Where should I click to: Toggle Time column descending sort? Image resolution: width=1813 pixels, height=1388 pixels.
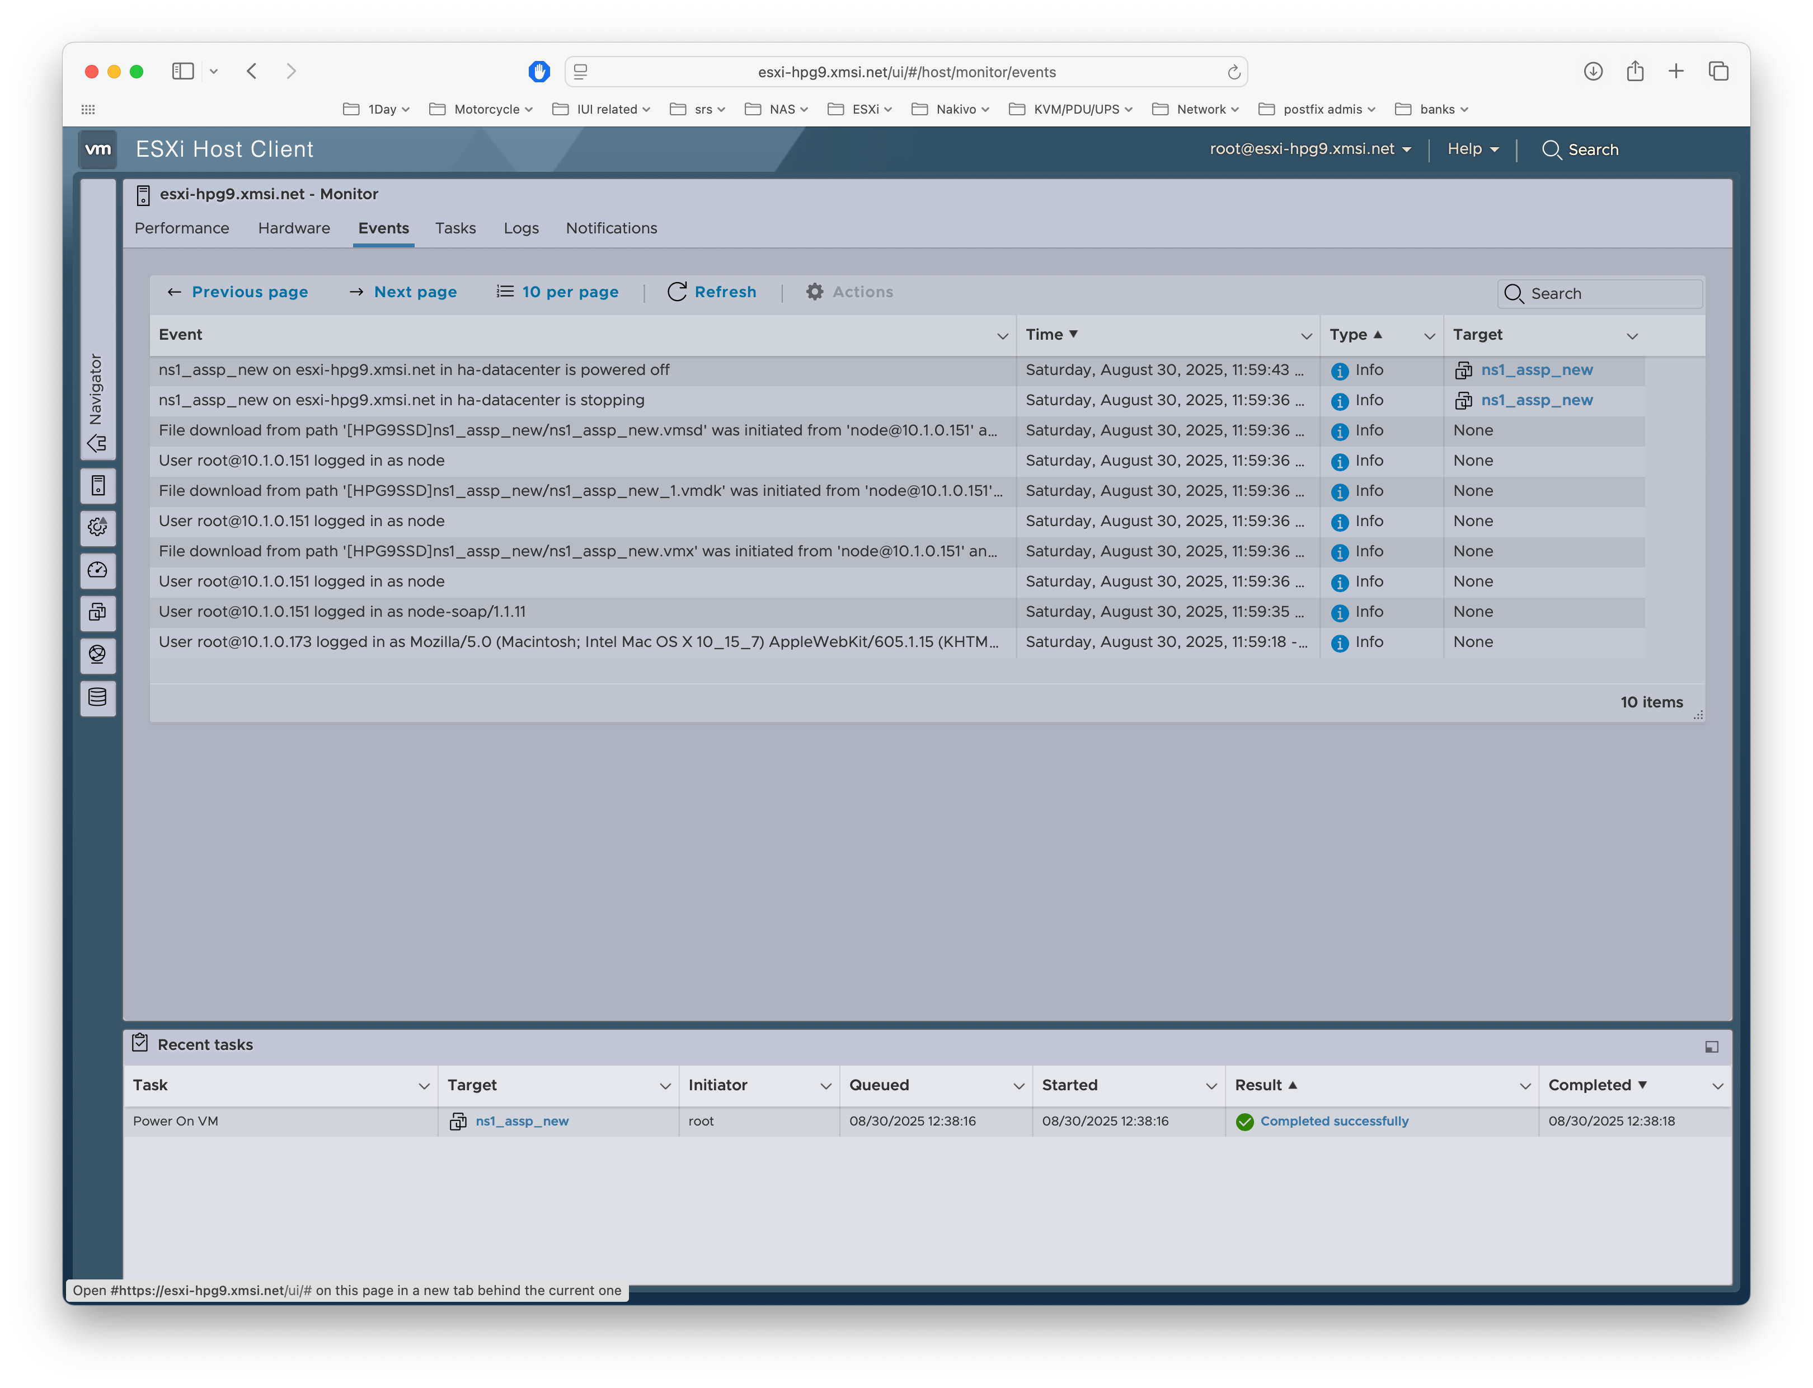[1053, 334]
